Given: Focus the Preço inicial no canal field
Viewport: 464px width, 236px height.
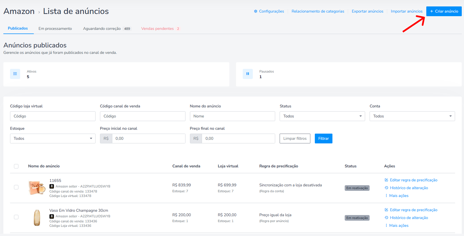Looking at the screenshot, I should [149, 139].
